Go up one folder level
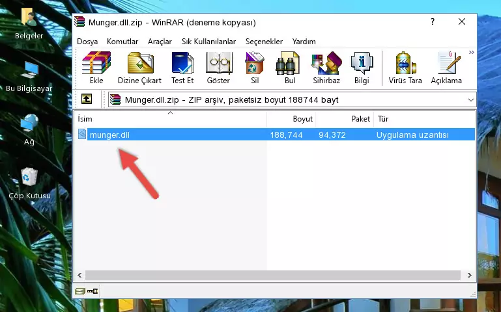 pyautogui.click(x=87, y=99)
